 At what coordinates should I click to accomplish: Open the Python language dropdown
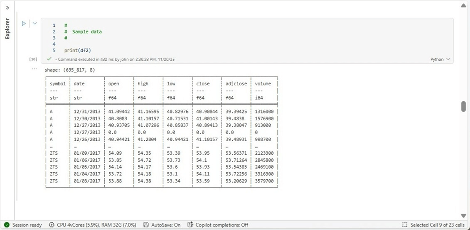click(440, 59)
